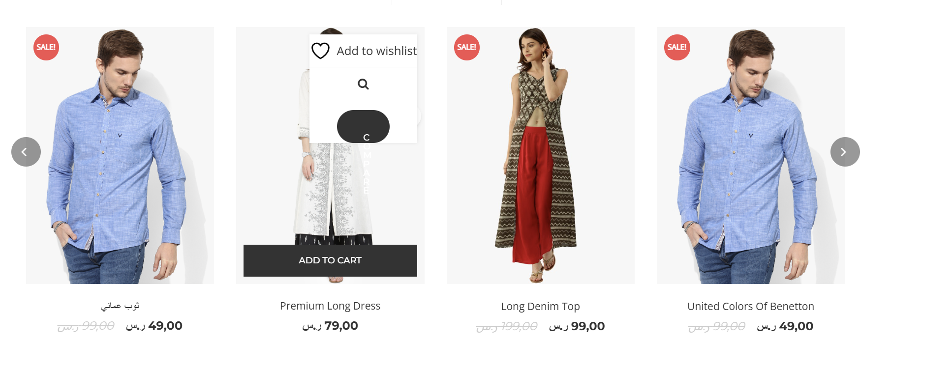Click the heart wishlist icon

pyautogui.click(x=320, y=51)
